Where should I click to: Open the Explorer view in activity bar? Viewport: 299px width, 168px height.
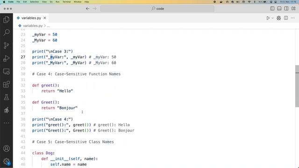point(6,20)
